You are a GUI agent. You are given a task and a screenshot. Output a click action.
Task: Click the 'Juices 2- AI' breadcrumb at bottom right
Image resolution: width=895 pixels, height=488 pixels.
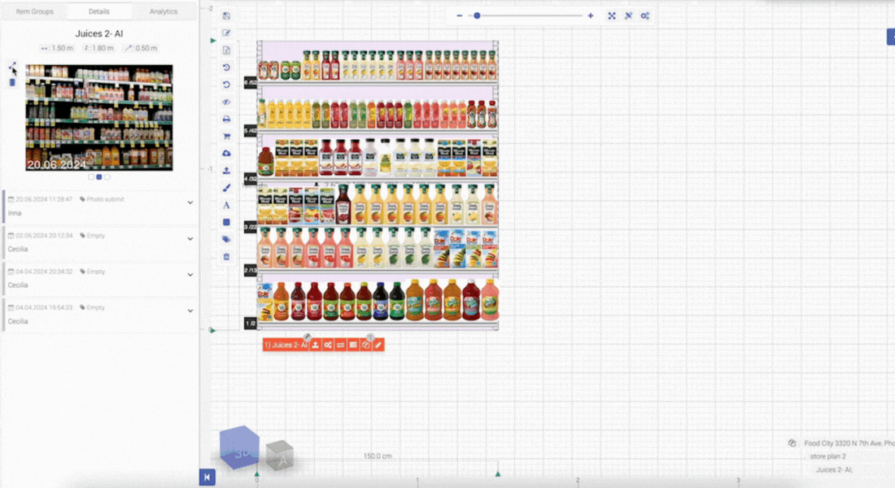pyautogui.click(x=834, y=470)
